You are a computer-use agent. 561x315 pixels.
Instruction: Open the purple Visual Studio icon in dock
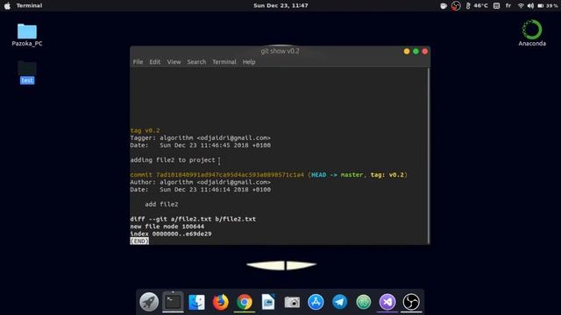coord(387,302)
